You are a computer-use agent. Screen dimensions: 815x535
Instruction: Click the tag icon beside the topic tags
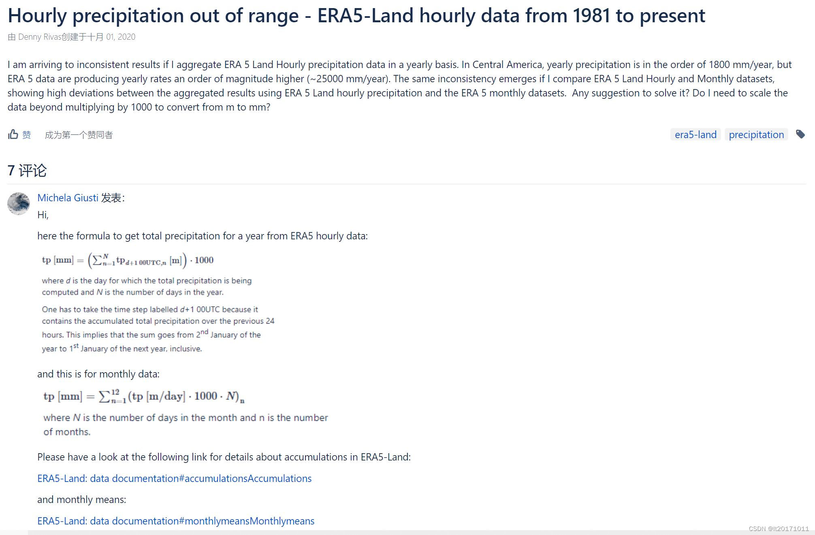[801, 134]
